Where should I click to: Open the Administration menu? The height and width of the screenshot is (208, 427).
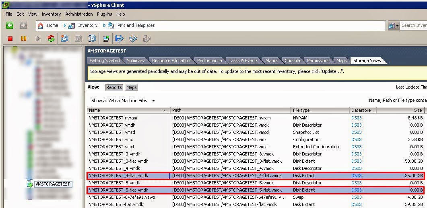(x=79, y=14)
